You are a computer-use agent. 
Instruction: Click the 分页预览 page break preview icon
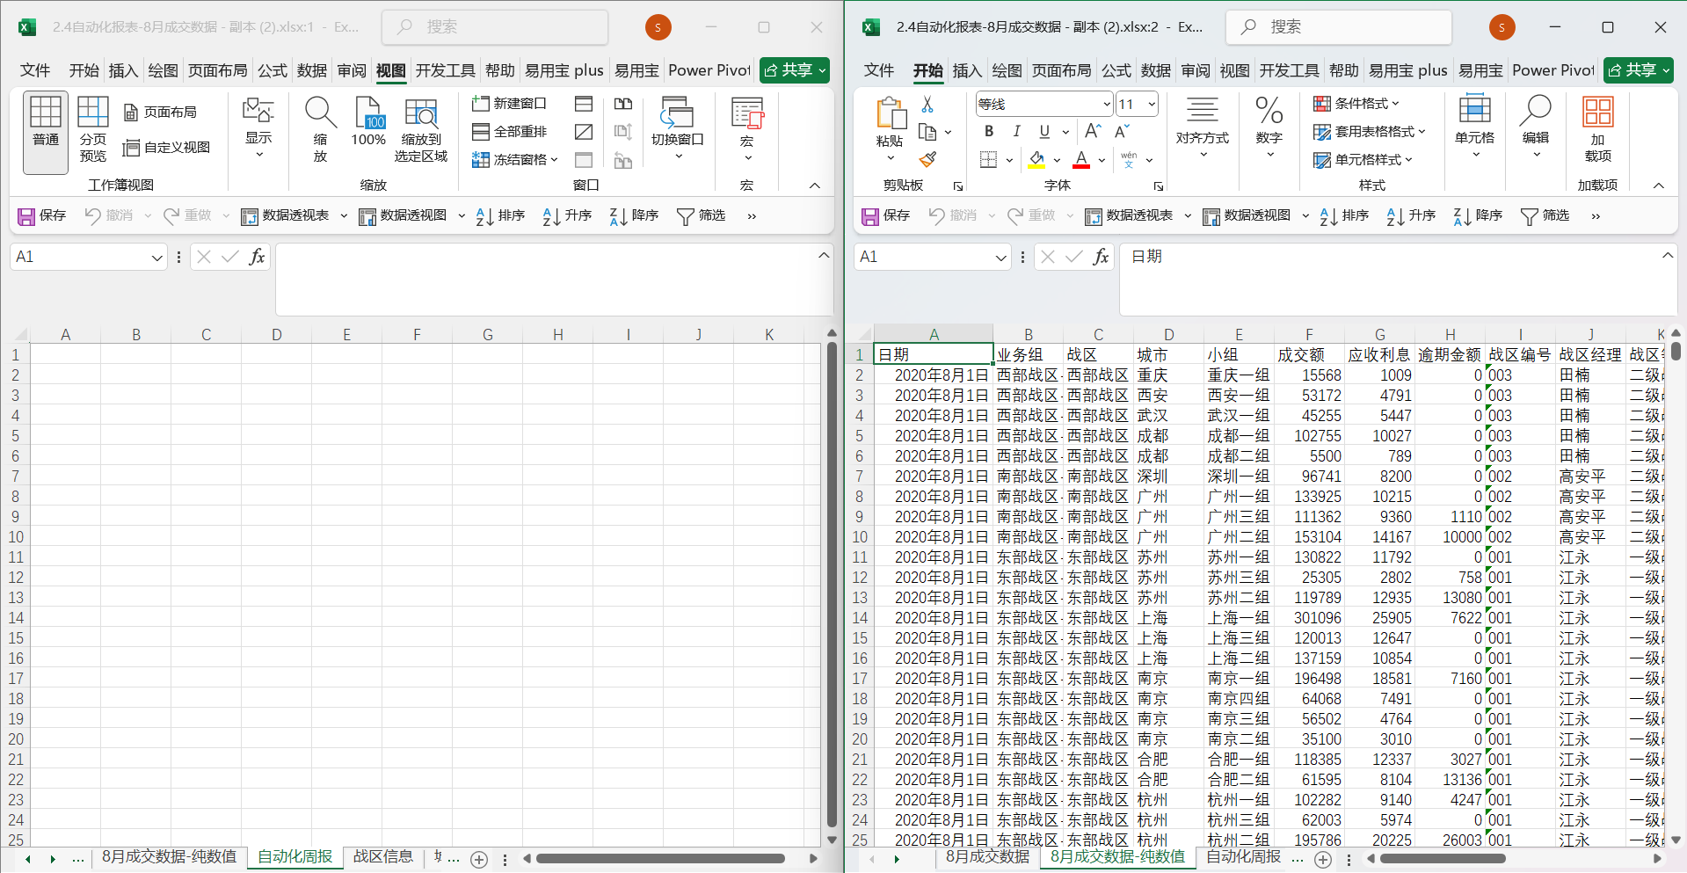[x=92, y=129]
